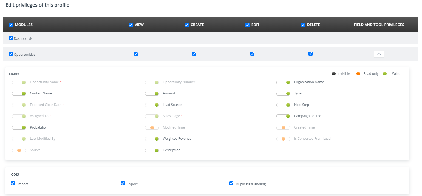The image size is (422, 196).
Task: Toggle the Opportunities module checkbox
Action: pos(11,54)
